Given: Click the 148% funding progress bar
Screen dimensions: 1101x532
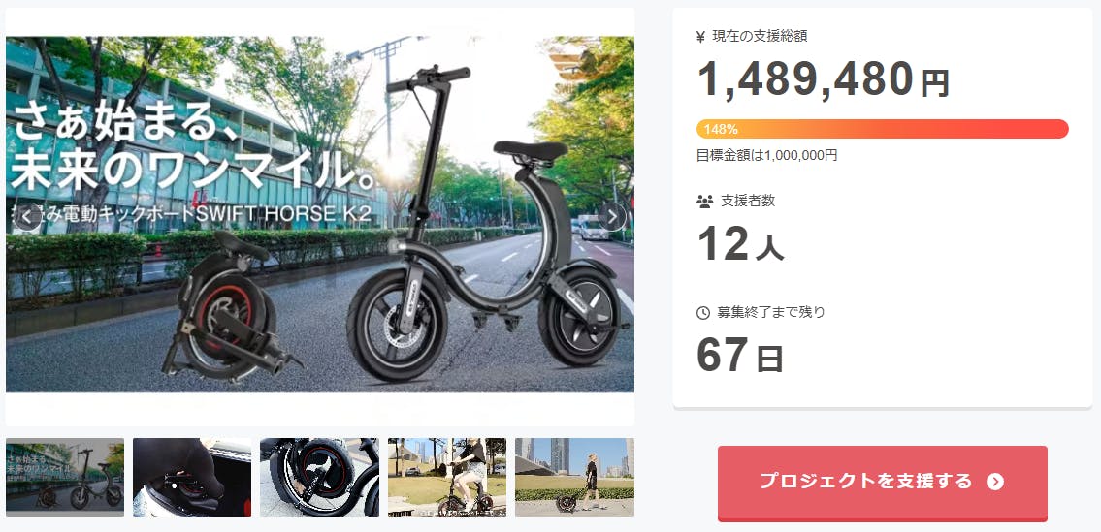Looking at the screenshot, I should (882, 129).
